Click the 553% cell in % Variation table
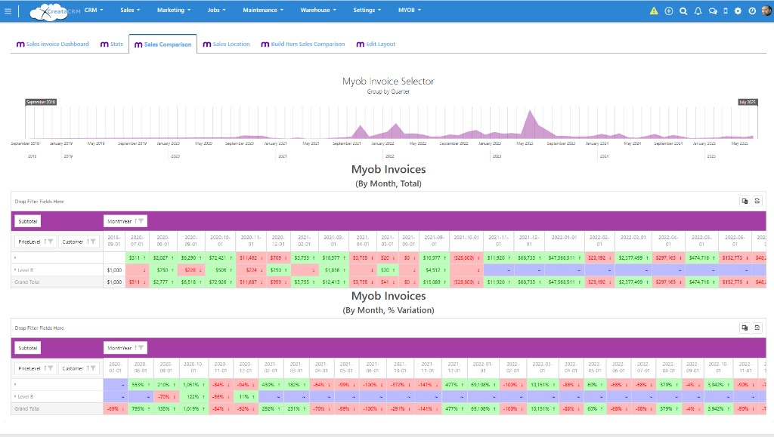The height and width of the screenshot is (437, 774). (x=141, y=384)
